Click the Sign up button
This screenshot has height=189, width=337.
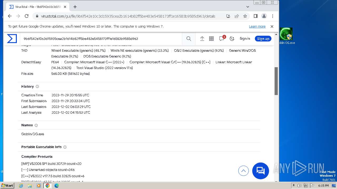click(x=263, y=39)
